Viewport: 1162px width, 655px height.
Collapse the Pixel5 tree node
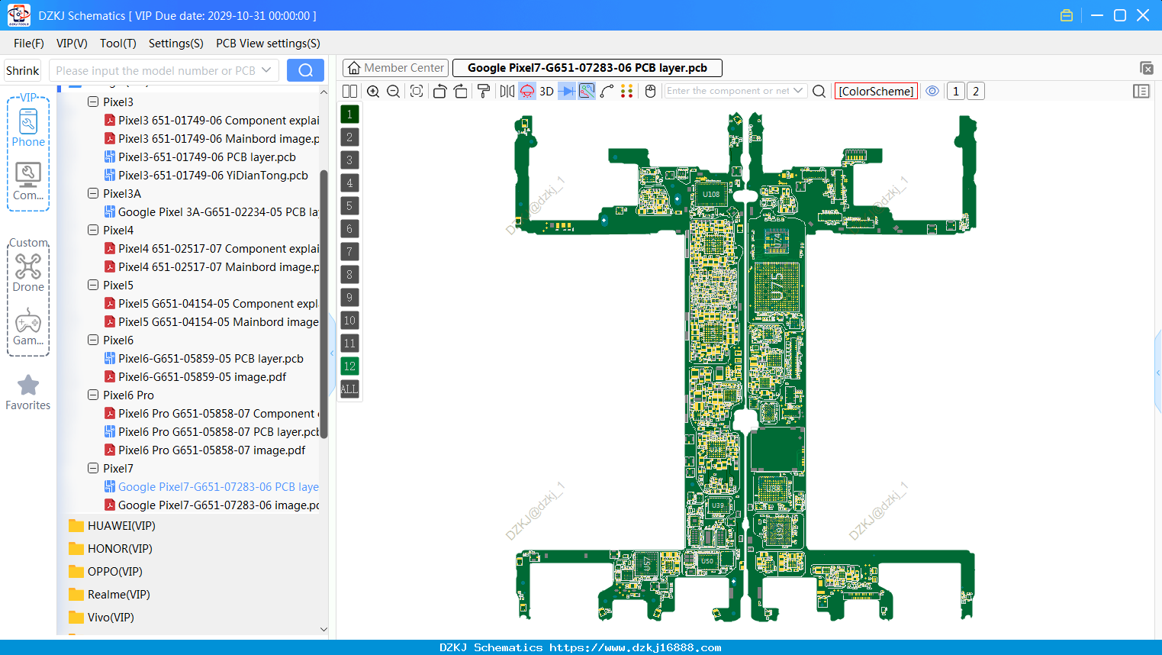(x=93, y=285)
